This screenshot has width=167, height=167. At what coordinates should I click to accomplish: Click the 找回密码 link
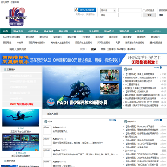click(163, 10)
